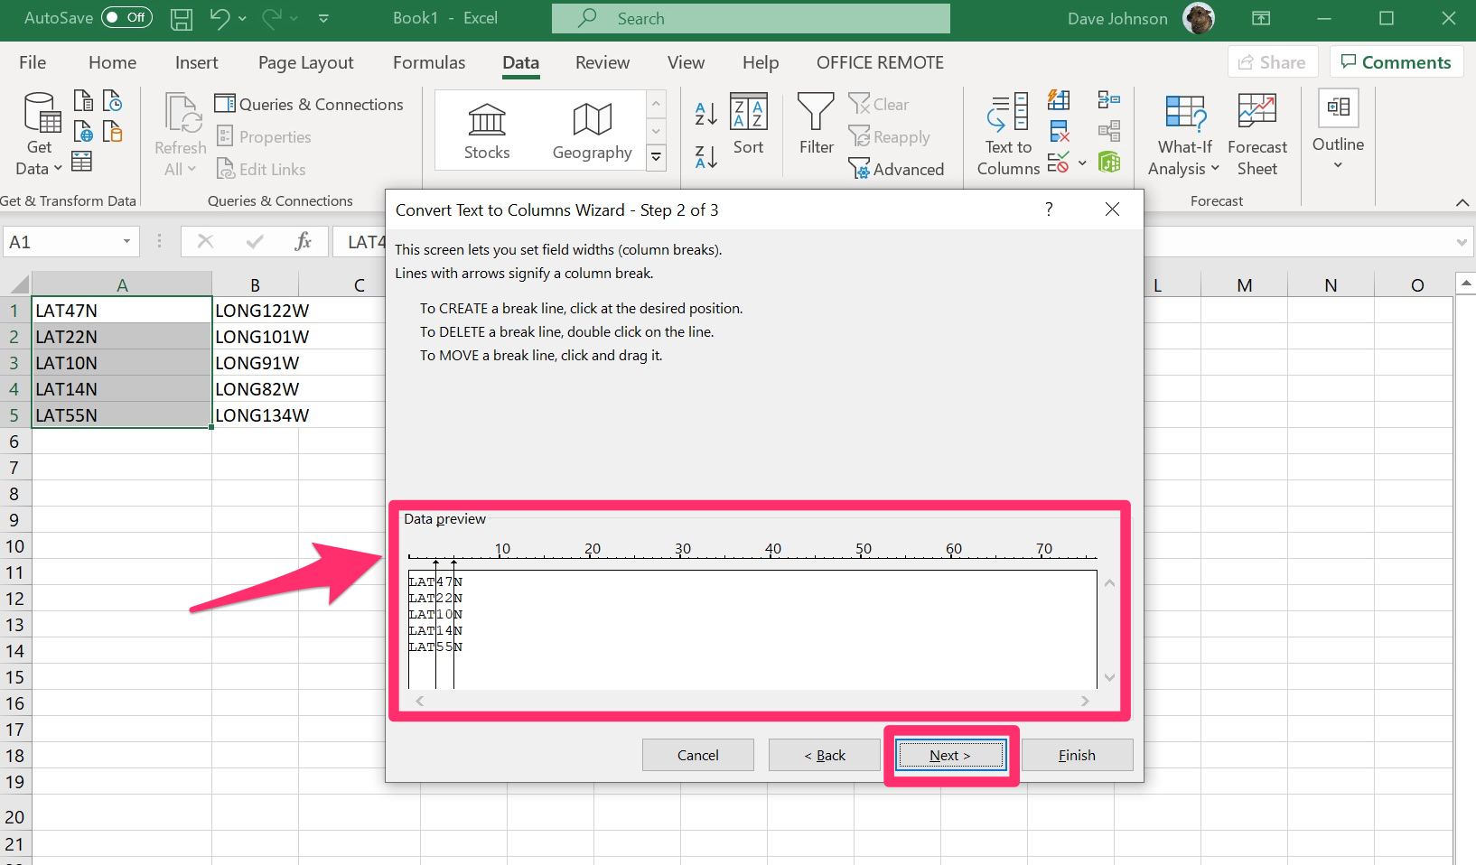This screenshot has width=1476, height=865.
Task: Click Remove Duplicates icon
Action: click(x=1059, y=132)
